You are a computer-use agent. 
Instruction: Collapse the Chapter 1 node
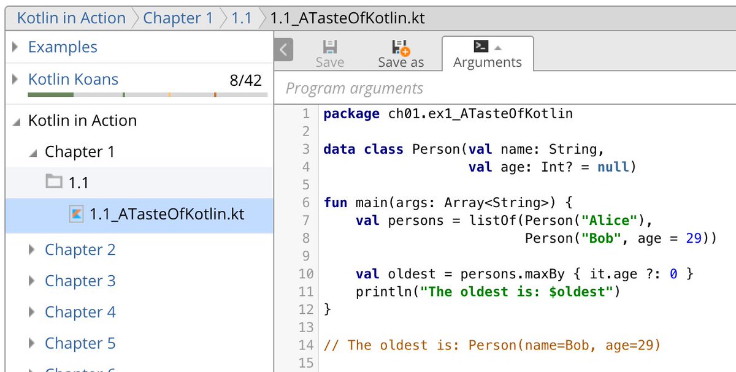[x=33, y=153]
